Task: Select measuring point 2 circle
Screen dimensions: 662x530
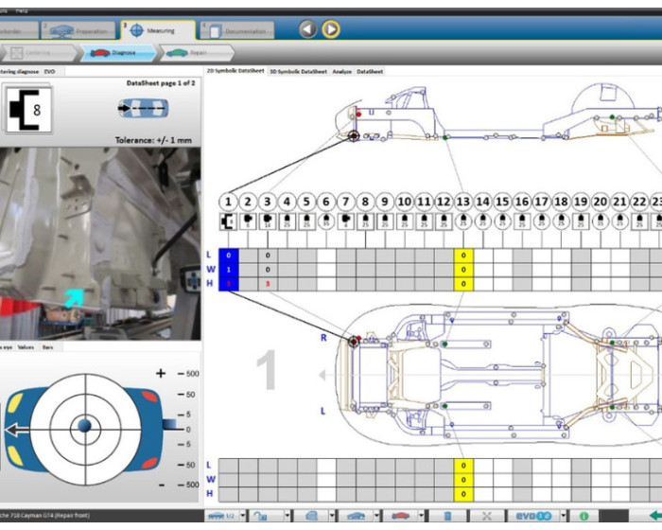Action: pos(248,202)
